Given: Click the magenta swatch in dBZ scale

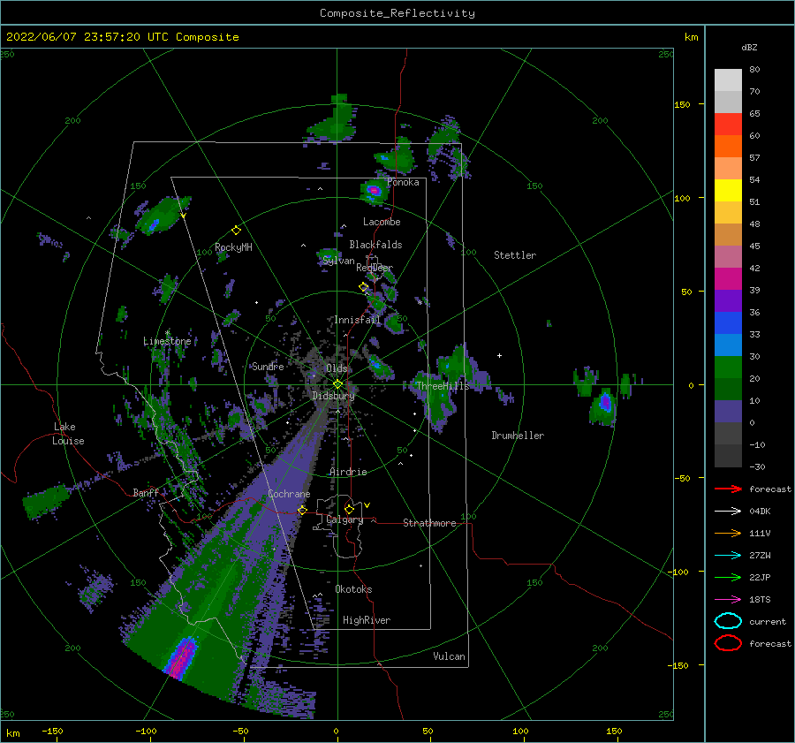Looking at the screenshot, I should 728,279.
